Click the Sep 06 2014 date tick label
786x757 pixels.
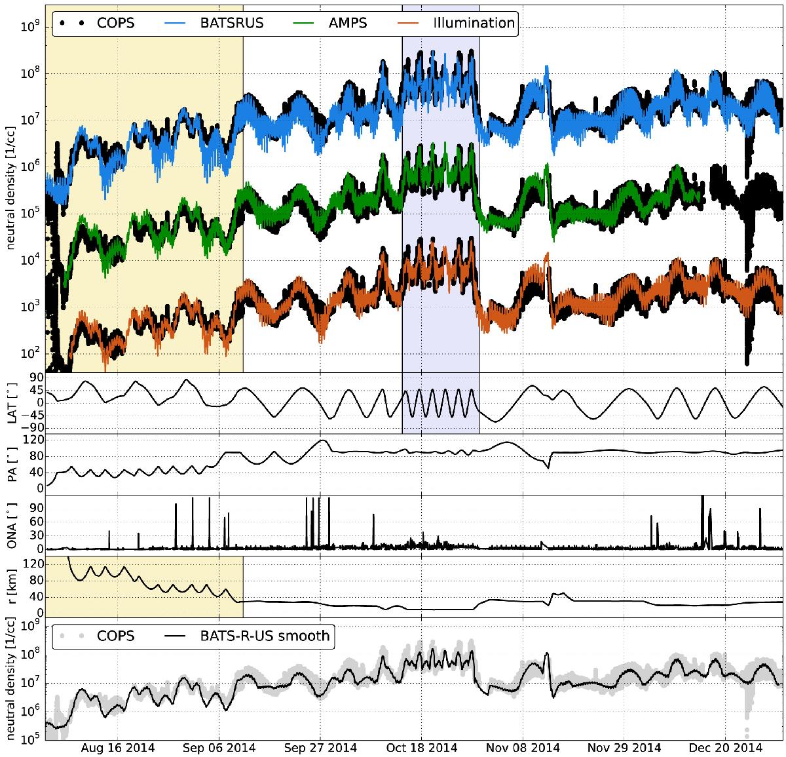coord(219,748)
